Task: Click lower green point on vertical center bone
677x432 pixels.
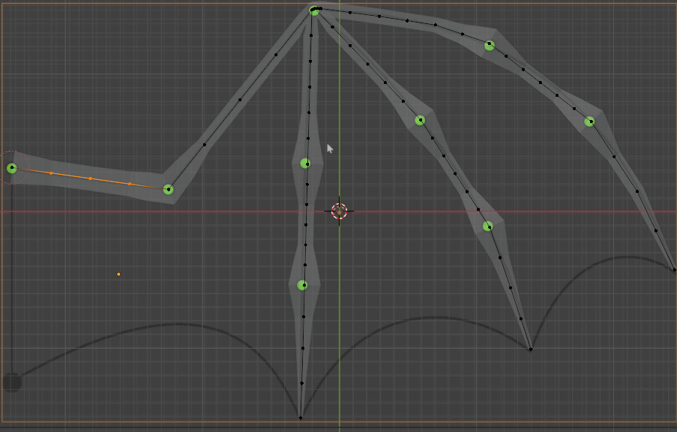Action: tap(302, 285)
